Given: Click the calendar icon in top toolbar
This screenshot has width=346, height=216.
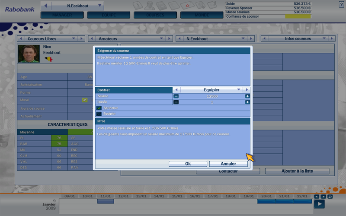Looking at the screenshot, I should 138,5.
